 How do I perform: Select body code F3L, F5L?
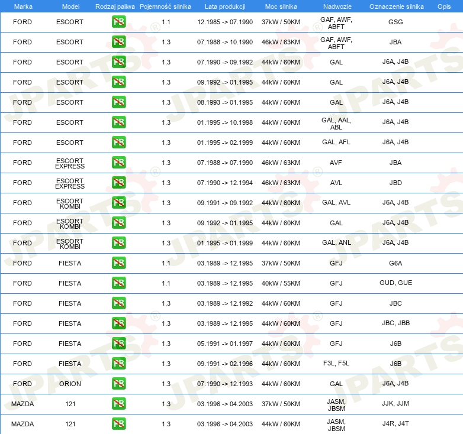pyautogui.click(x=336, y=363)
